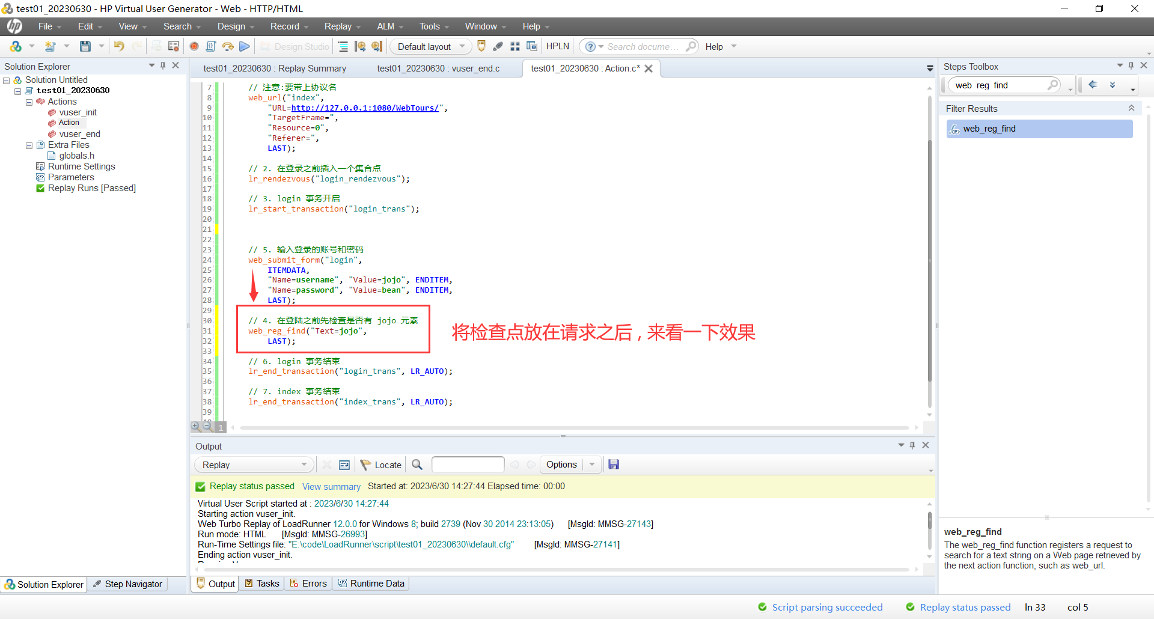Collapse the Filter Results section
The height and width of the screenshot is (619, 1154).
(x=1131, y=108)
